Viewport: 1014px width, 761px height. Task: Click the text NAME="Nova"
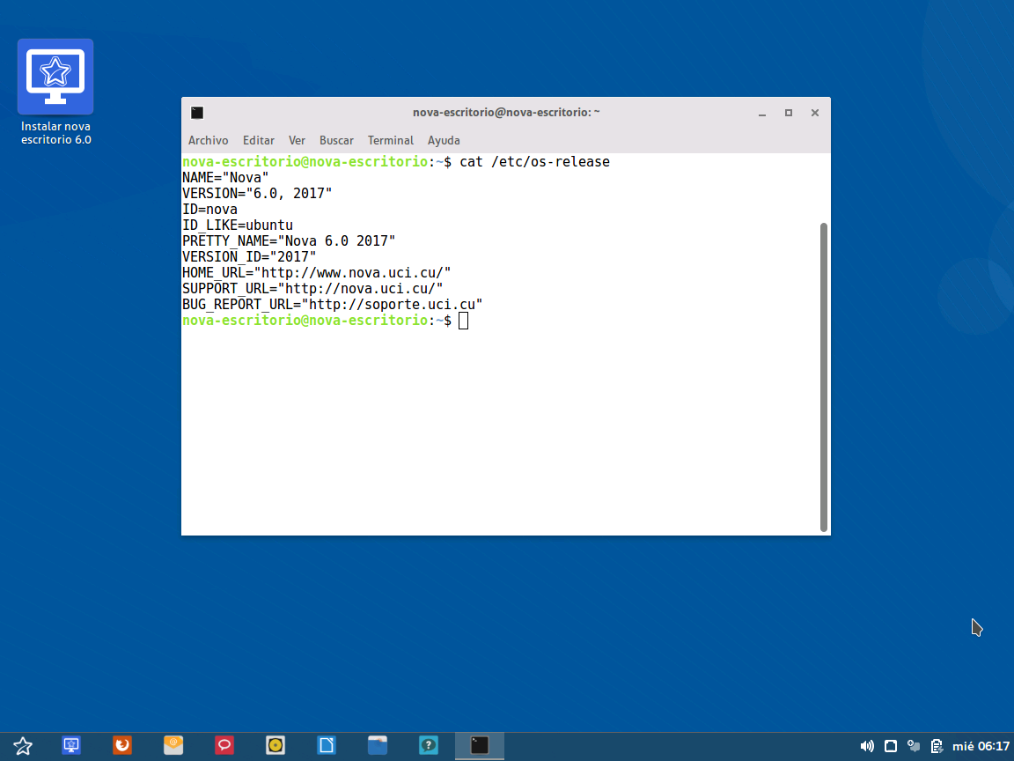click(225, 177)
